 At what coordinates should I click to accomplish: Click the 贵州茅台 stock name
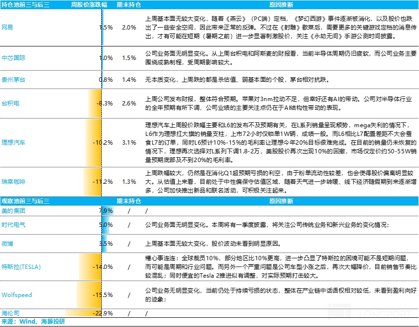tap(14, 79)
